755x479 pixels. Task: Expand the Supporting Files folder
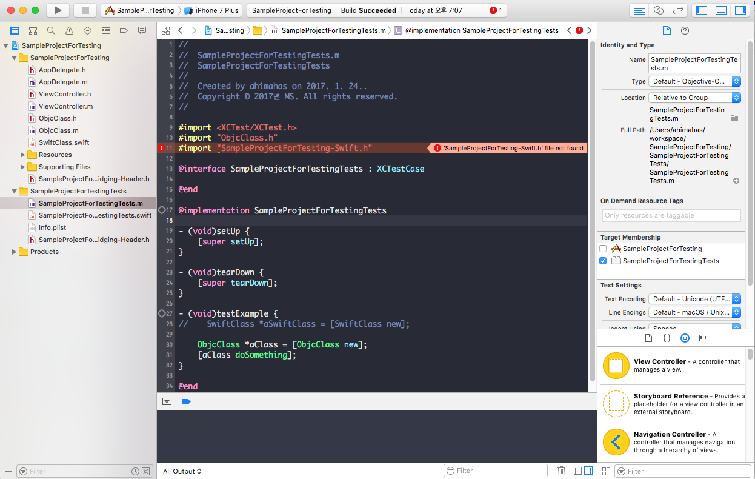point(23,167)
